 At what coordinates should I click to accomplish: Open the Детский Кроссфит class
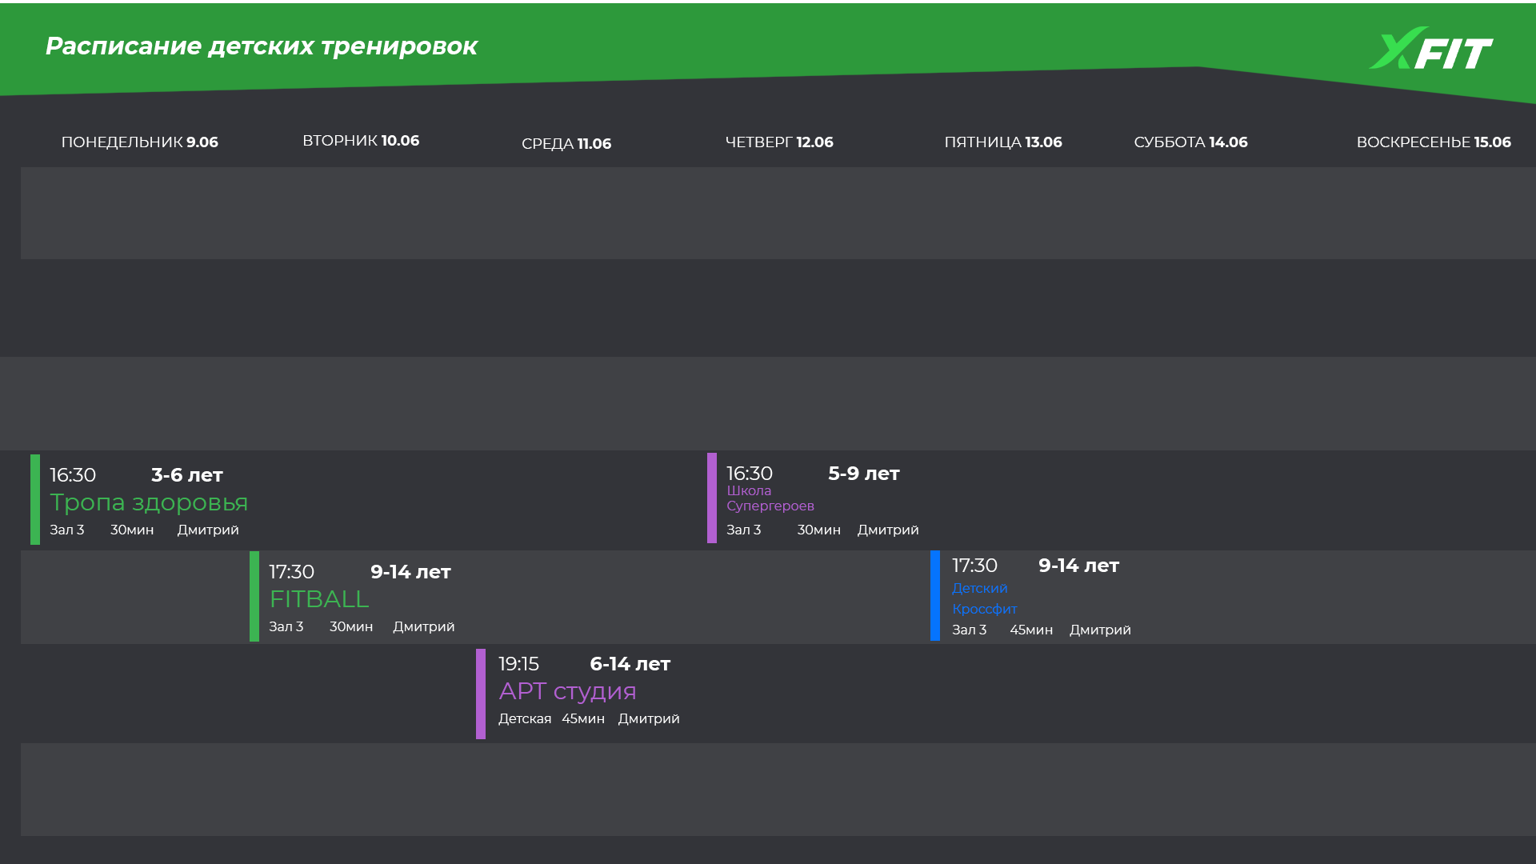984,598
